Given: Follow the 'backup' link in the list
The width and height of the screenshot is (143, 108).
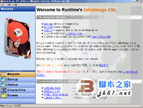Looking at the screenshot, I should click(48, 24).
